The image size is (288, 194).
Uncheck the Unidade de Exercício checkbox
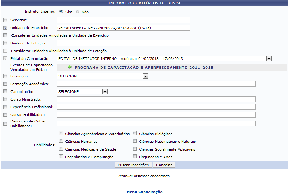point(5,28)
